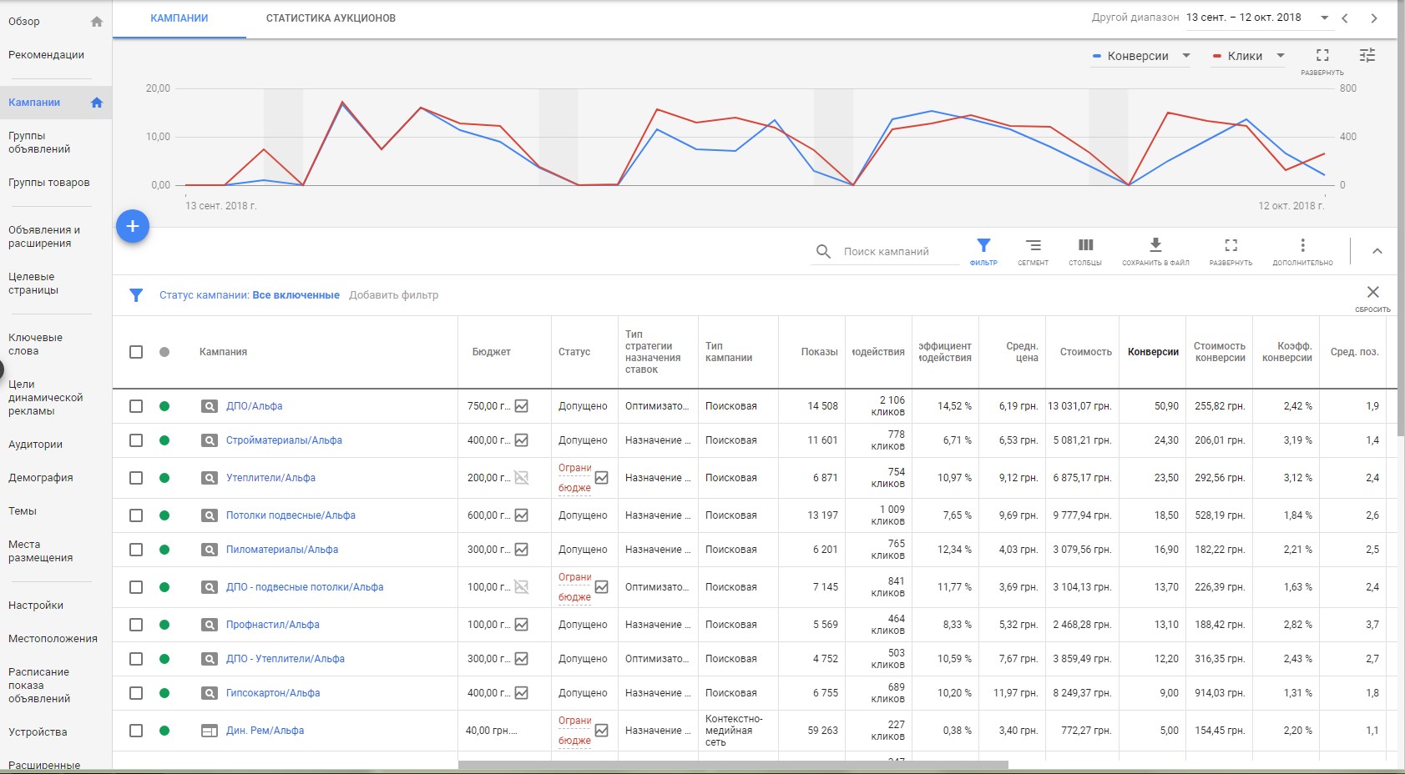Click the Сбросить close filter icon
This screenshot has height=774, width=1405.
(1373, 292)
